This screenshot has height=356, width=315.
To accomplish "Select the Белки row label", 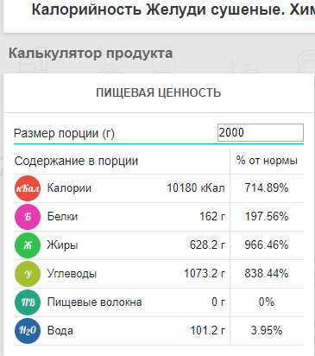I will tap(62, 217).
